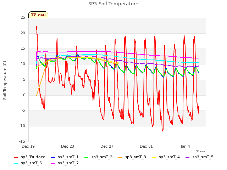Click the Dec 19 x-axis tick label
The image size is (227, 170).
click(28, 146)
